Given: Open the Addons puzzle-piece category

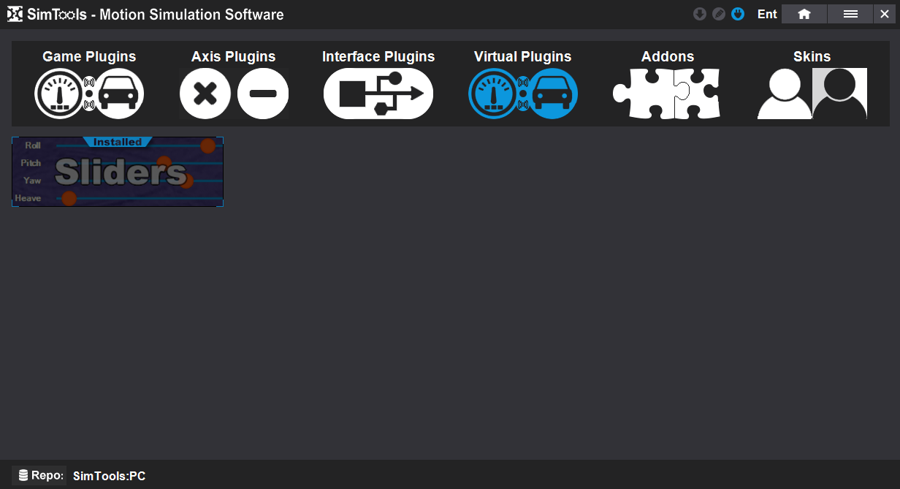Looking at the screenshot, I should 667,84.
